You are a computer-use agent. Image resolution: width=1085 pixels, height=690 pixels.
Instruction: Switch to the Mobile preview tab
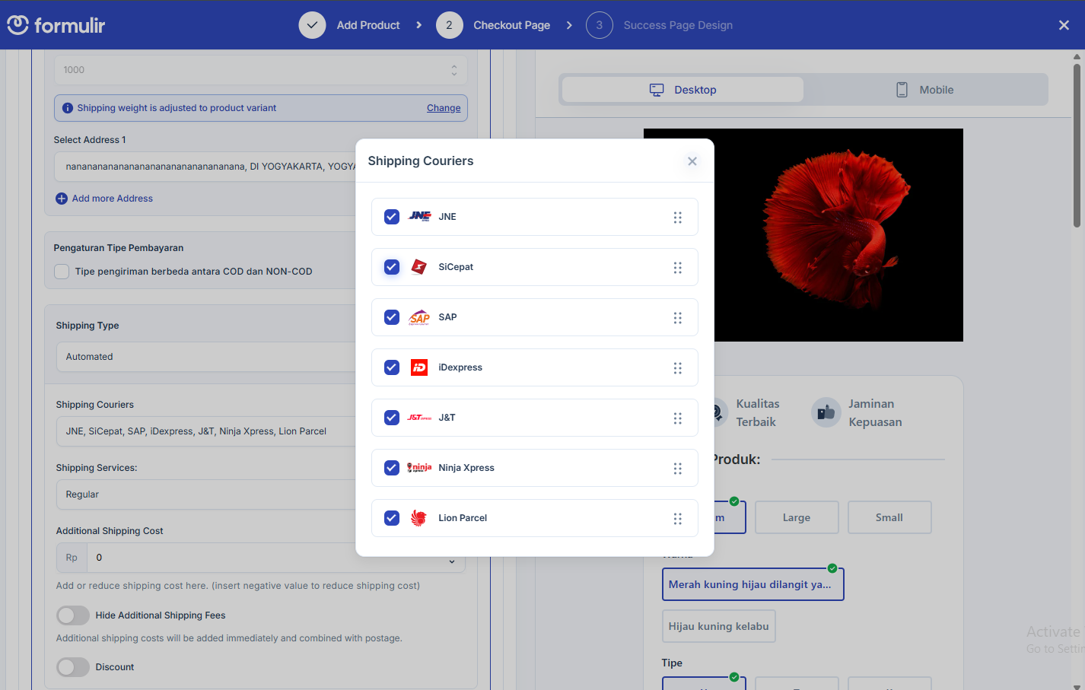[x=925, y=90]
